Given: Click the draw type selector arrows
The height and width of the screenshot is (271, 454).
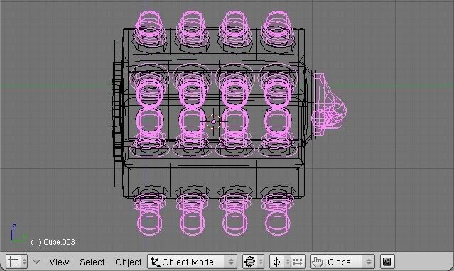Looking at the screenshot, I should [261, 262].
